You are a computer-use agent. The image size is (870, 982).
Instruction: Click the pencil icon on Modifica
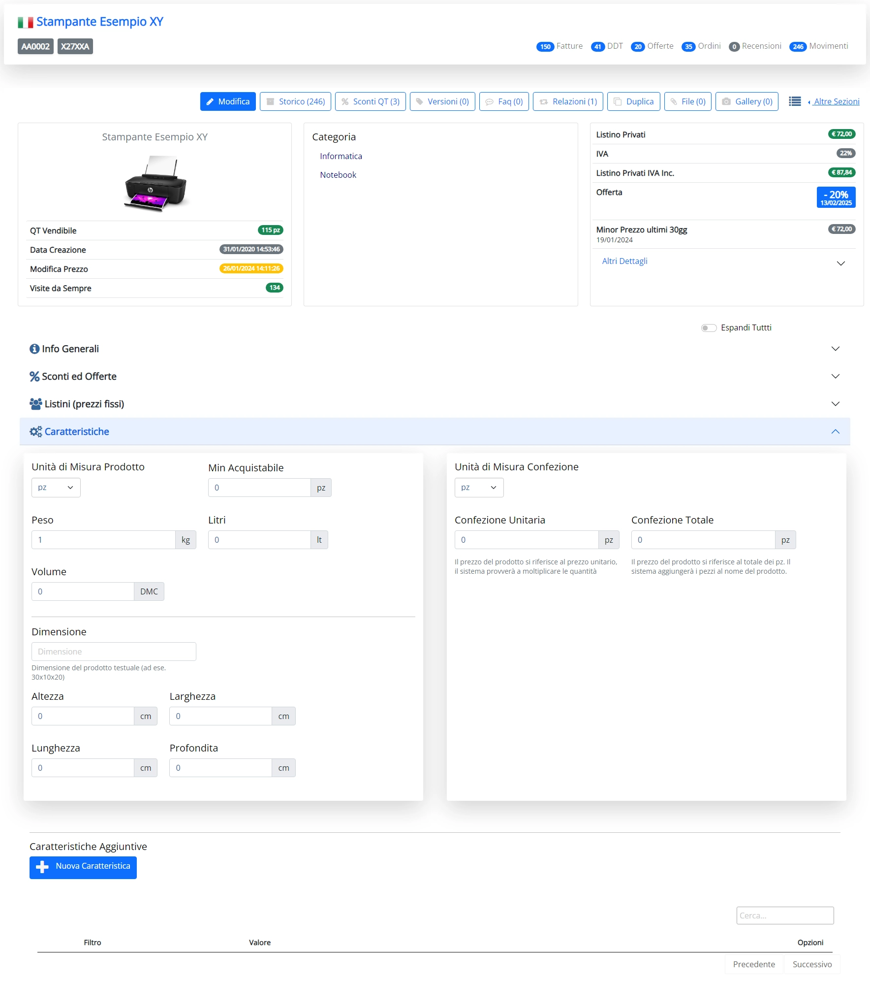(210, 101)
